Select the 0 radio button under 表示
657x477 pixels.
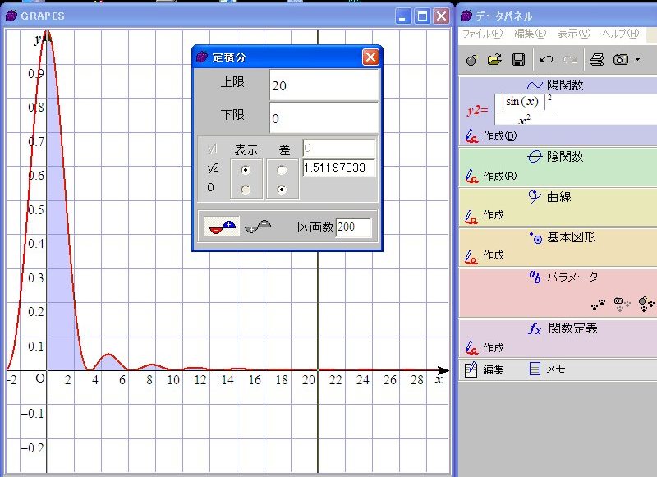tap(246, 189)
